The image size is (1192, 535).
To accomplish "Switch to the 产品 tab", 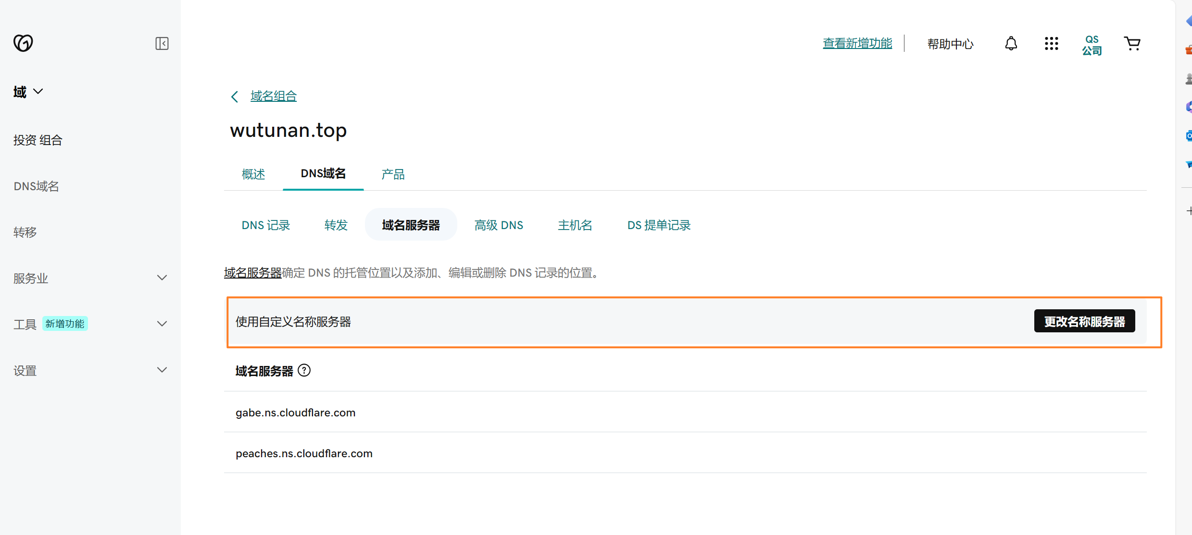I will click(x=393, y=174).
